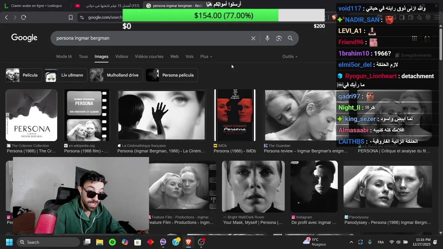Screen dimensions: 443x249
Task: Click taskbar microphone tray icon
Action: tap(370, 242)
